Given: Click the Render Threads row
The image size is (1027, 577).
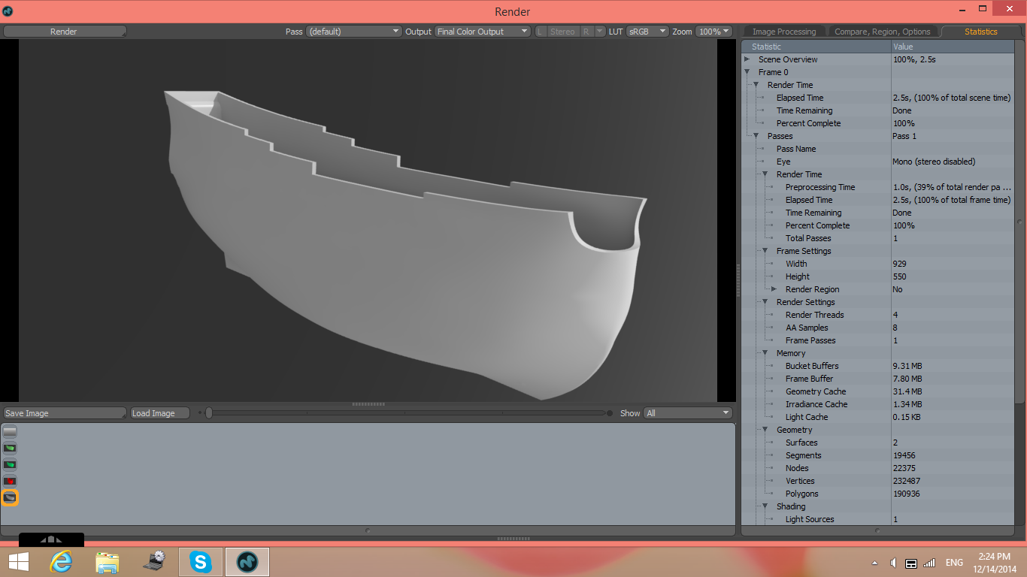Looking at the screenshot, I should [877, 315].
